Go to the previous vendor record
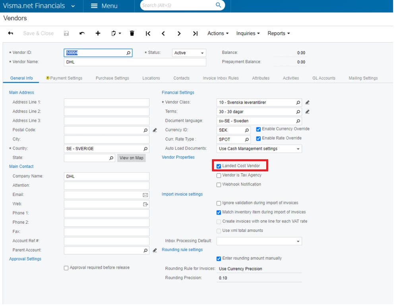Viewport: 397px width, 308px height. point(164,33)
